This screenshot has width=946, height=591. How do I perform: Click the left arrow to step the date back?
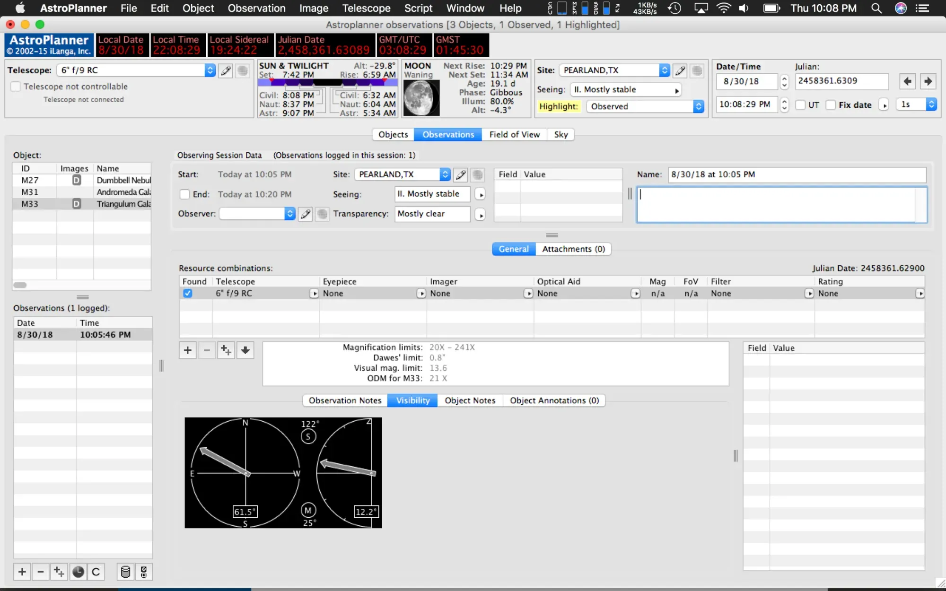(x=907, y=81)
